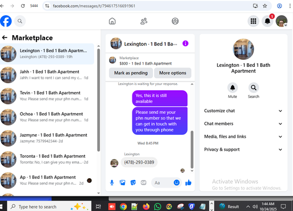Open Chrome from Windows taskbar
The height and width of the screenshot is (211, 293).
pos(123,206)
